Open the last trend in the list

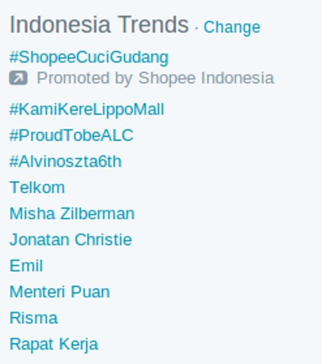point(54,344)
